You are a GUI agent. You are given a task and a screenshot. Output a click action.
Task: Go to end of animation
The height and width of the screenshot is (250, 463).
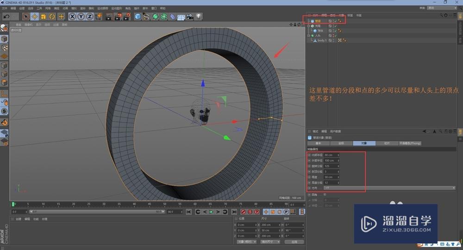pyautogui.click(x=234, y=212)
